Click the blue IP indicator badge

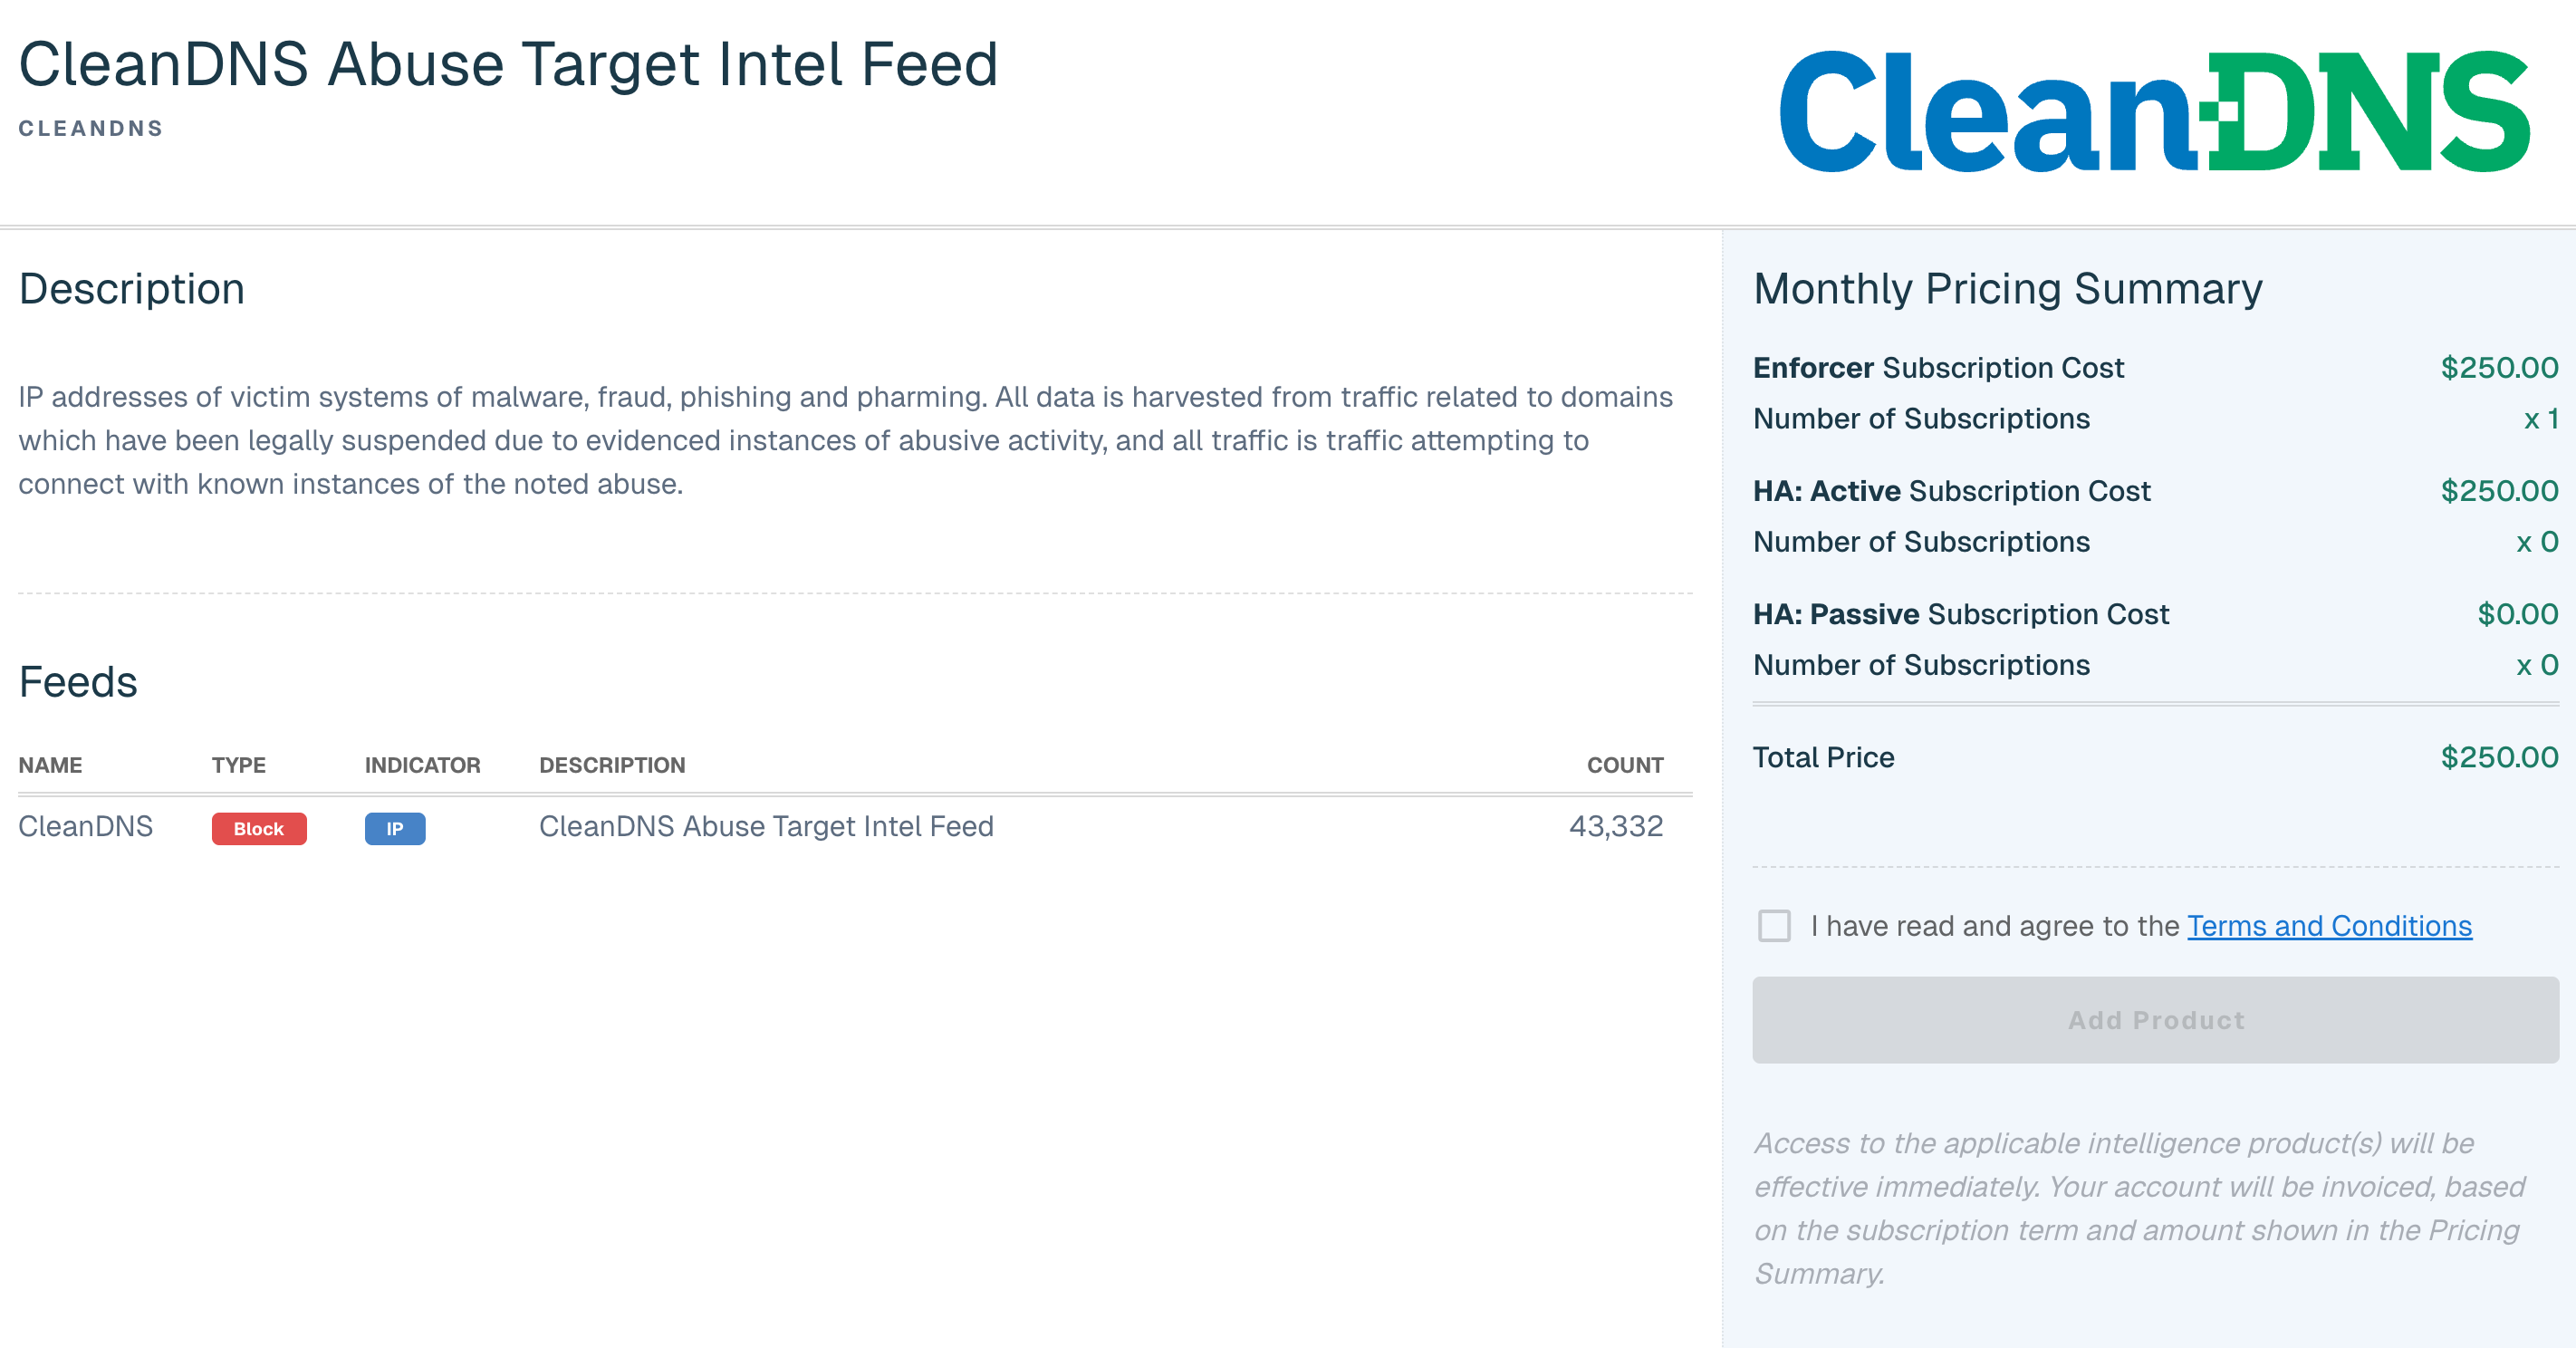pyautogui.click(x=395, y=828)
